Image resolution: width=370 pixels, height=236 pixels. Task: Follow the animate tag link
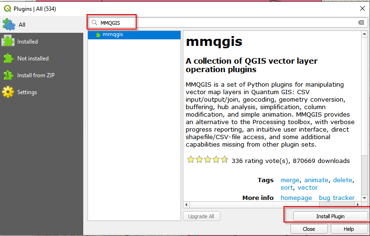(x=316, y=180)
